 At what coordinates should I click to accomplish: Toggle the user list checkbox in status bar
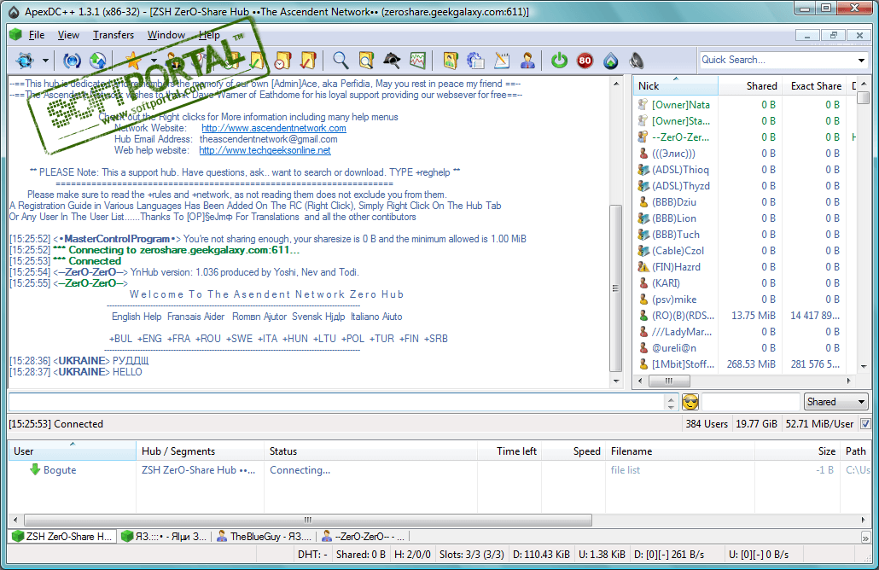865,424
